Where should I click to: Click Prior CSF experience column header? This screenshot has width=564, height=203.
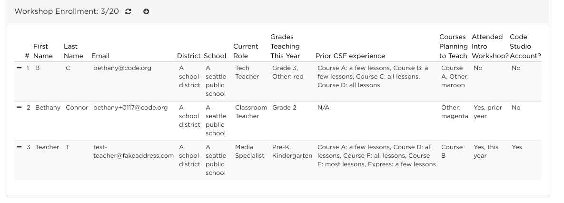point(350,56)
